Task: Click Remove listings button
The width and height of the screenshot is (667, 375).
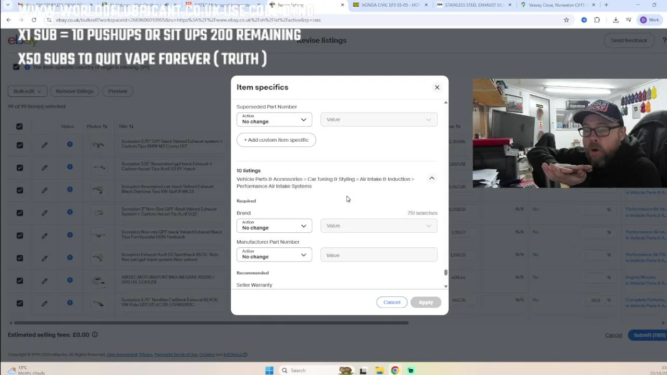Action: pos(75,91)
